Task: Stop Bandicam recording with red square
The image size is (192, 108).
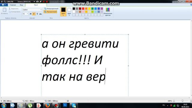Action: coord(47,2)
